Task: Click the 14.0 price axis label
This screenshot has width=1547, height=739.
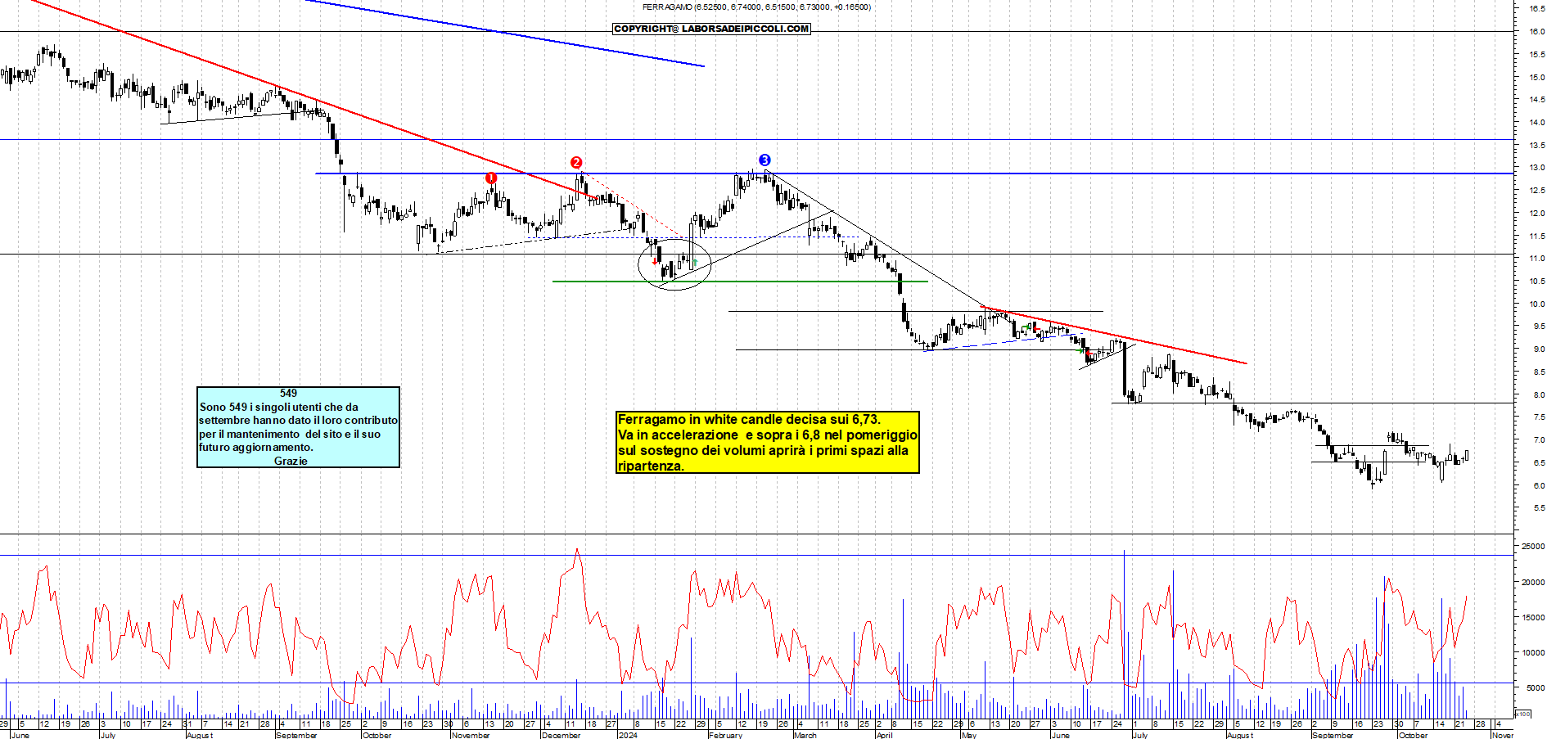Action: click(1537, 122)
